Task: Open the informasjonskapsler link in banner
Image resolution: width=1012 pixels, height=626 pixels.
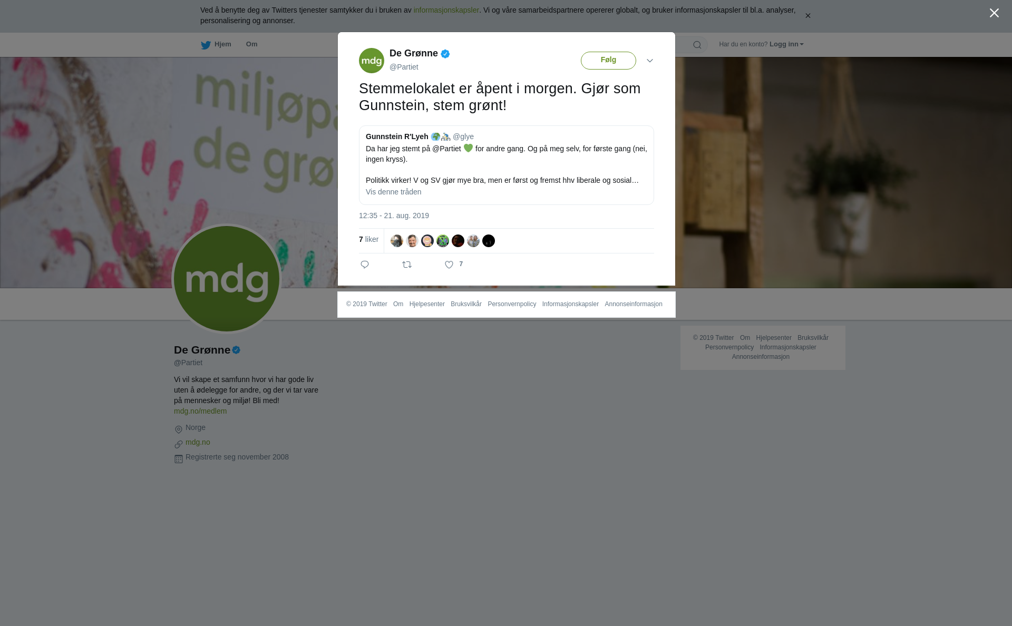Action: [446, 10]
